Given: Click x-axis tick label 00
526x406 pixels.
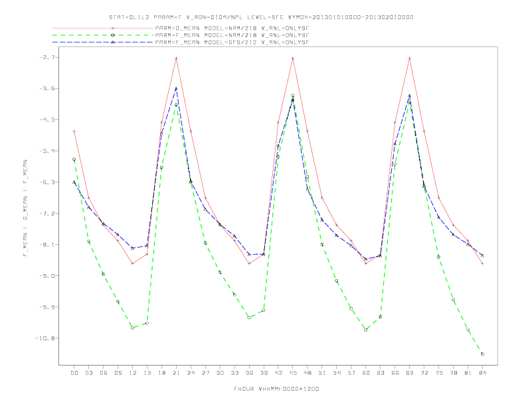Looking at the screenshot, I should click(x=74, y=373).
